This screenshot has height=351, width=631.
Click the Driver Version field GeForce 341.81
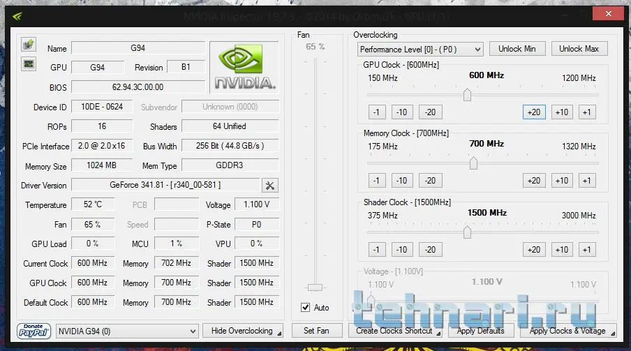coord(165,185)
